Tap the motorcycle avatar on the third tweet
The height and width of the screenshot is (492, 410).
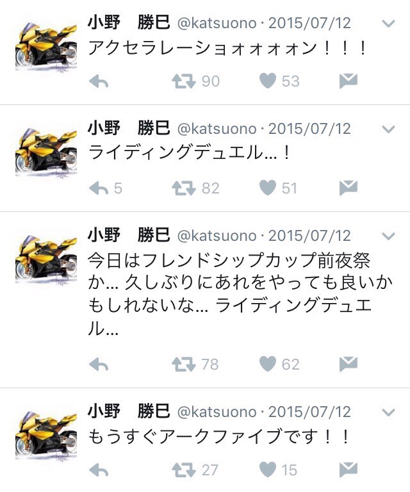(x=46, y=259)
